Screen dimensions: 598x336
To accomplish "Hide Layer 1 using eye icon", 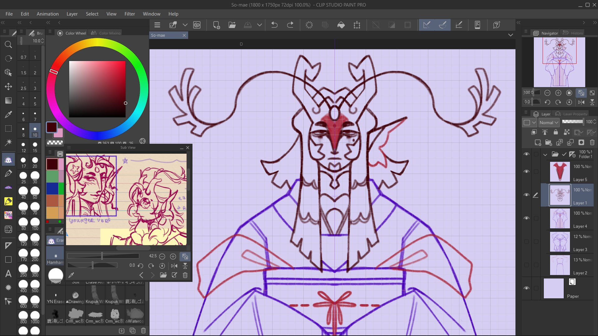I will [x=526, y=195].
